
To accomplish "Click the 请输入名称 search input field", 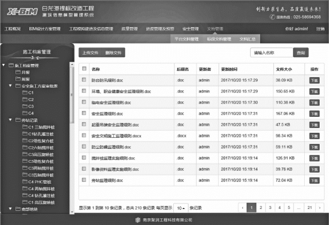I will (x=272, y=52).
